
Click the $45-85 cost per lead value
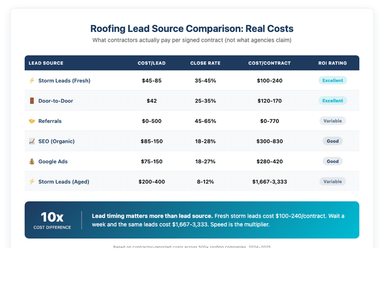pos(152,81)
